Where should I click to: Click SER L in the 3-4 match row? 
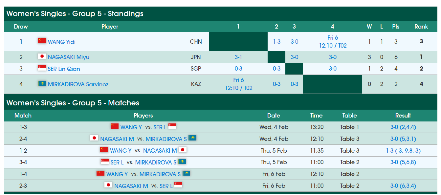click(x=117, y=162)
